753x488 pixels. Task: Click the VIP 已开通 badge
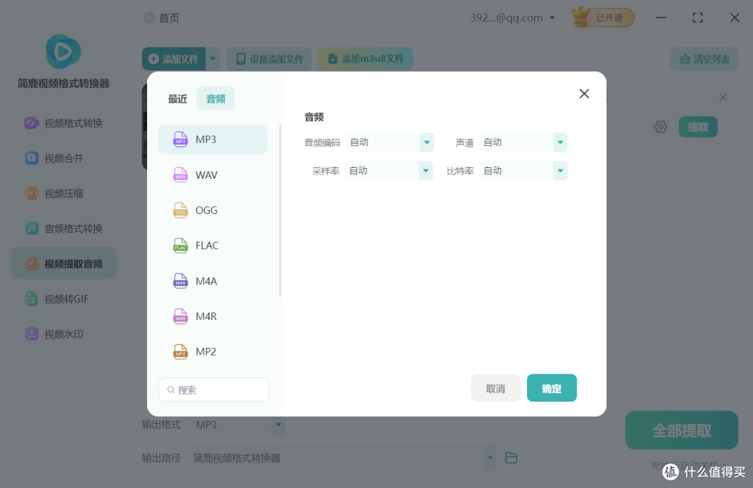tap(602, 17)
